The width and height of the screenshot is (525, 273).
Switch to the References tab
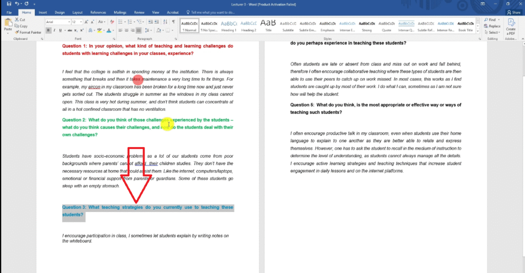tap(98, 12)
